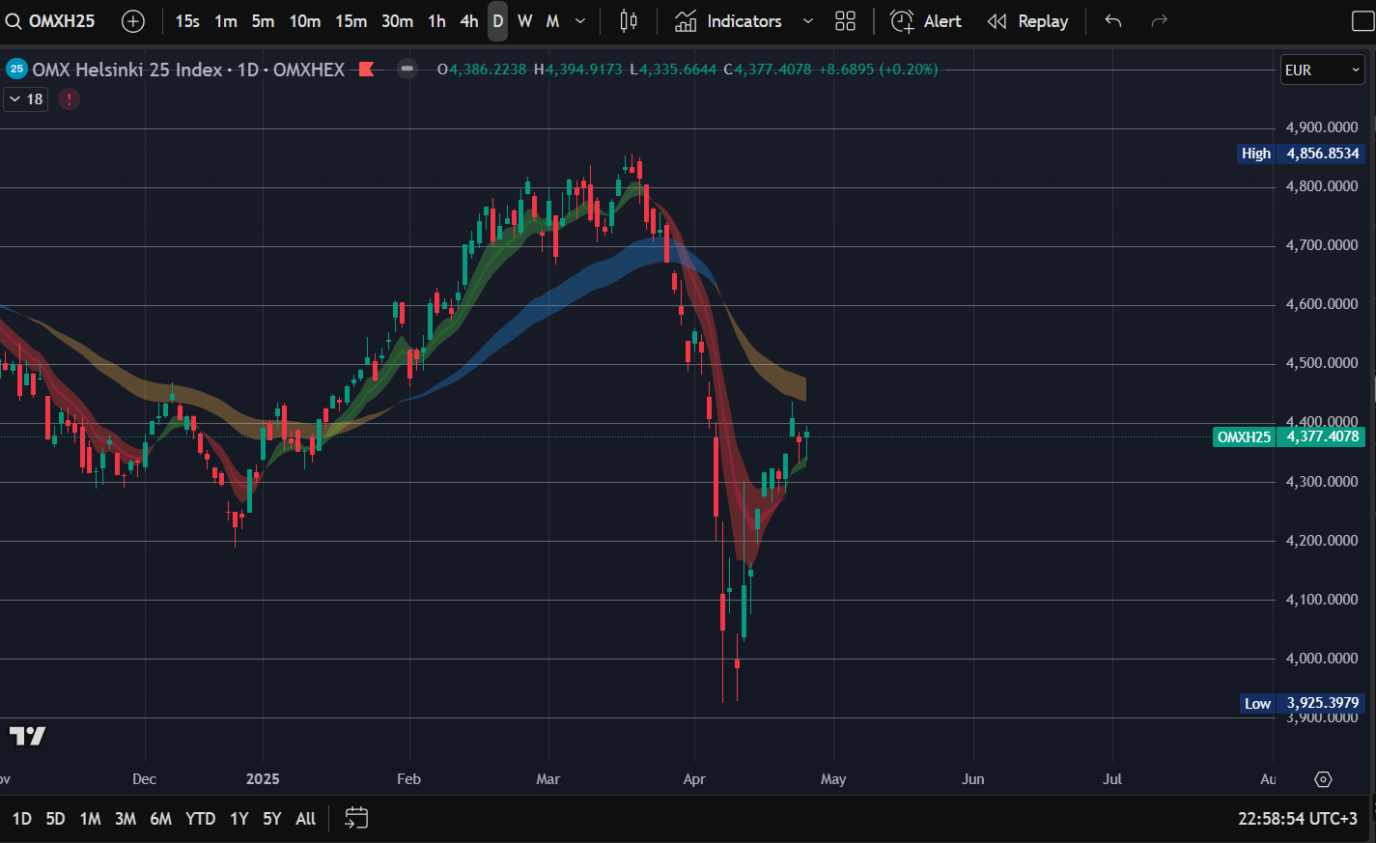
Task: Click the red indicator error warning icon
Action: tap(69, 98)
